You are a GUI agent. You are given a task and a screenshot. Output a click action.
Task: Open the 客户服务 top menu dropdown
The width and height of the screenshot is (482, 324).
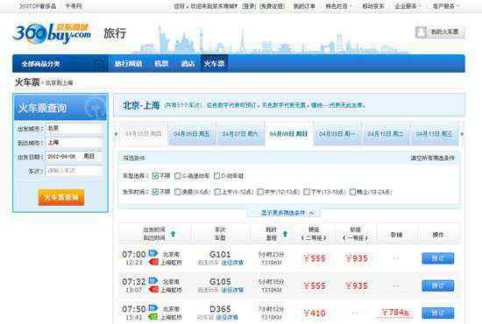point(446,6)
